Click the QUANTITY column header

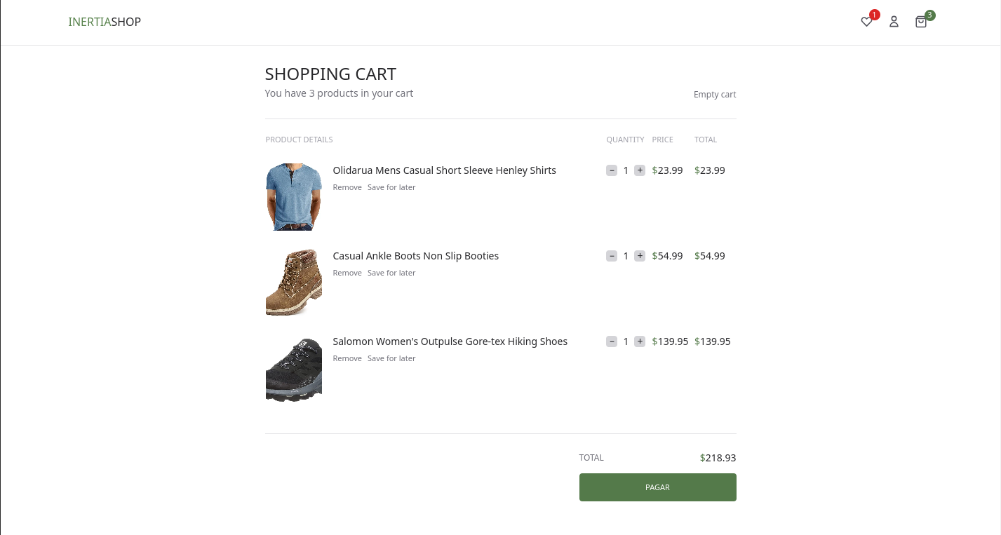point(626,140)
